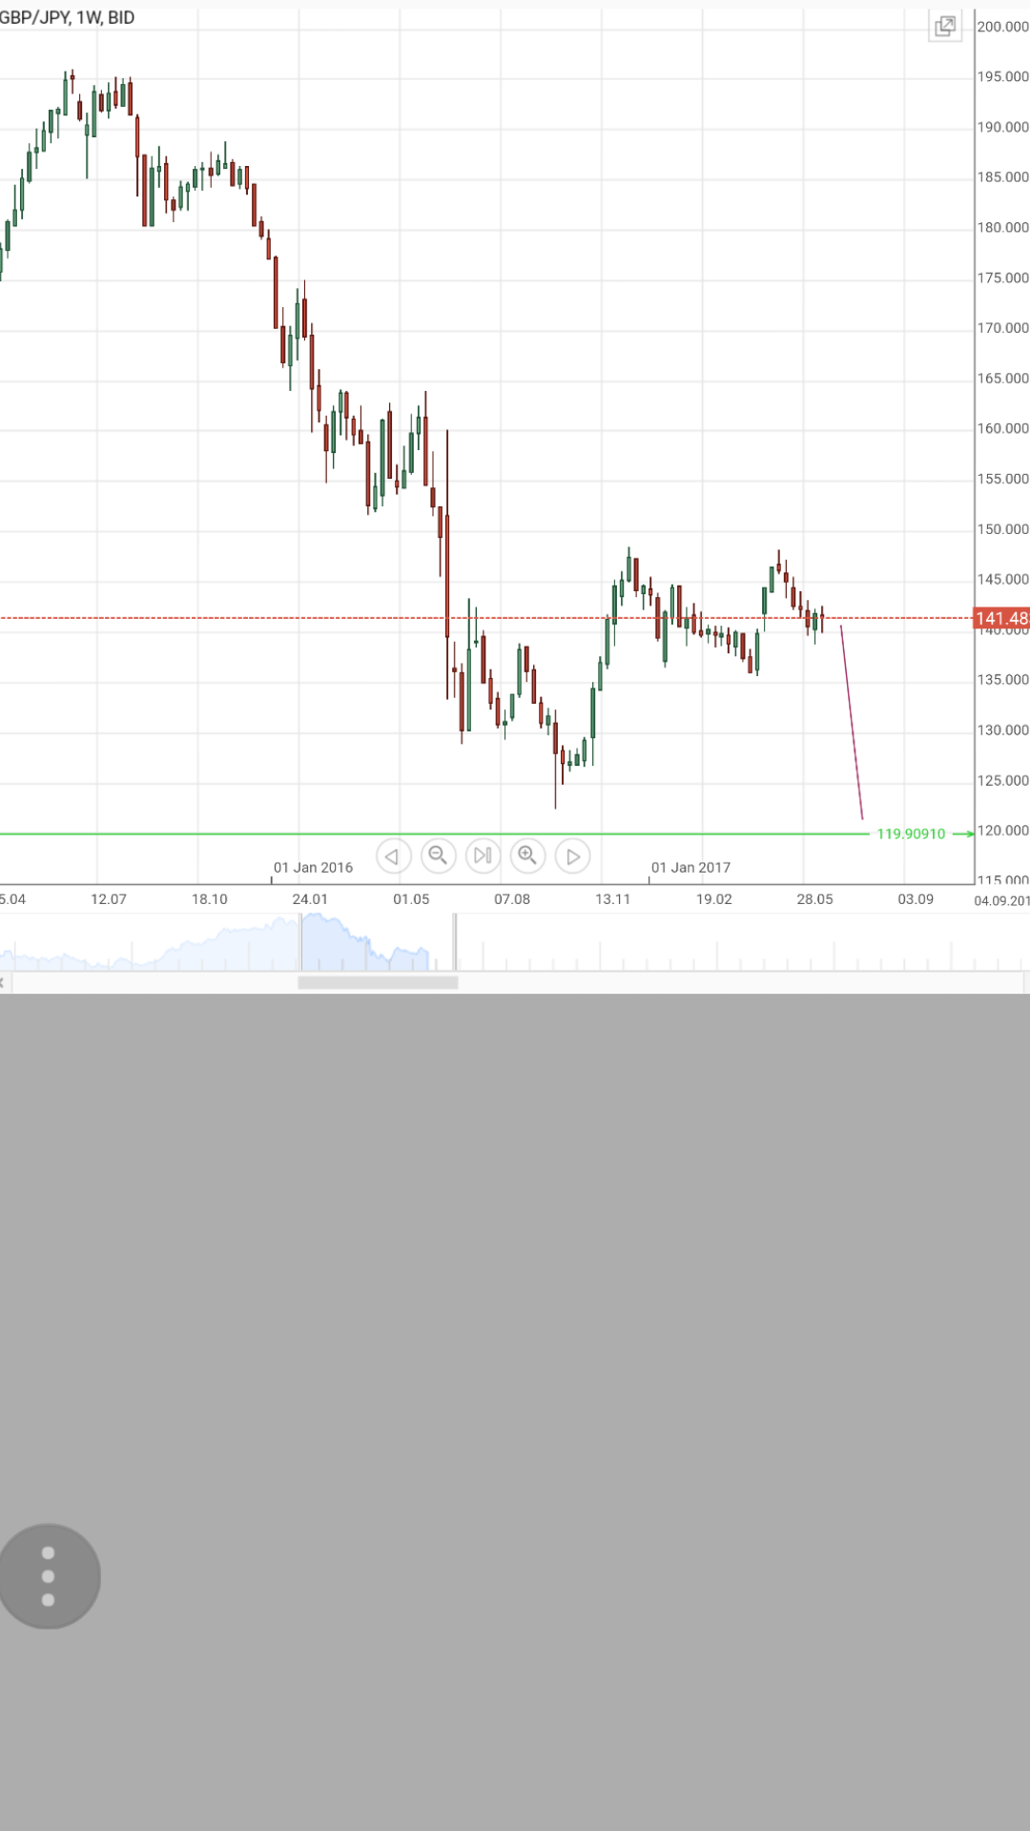The width and height of the screenshot is (1030, 1831).
Task: Zoom in the chart with plus magnifier
Action: pos(527,855)
